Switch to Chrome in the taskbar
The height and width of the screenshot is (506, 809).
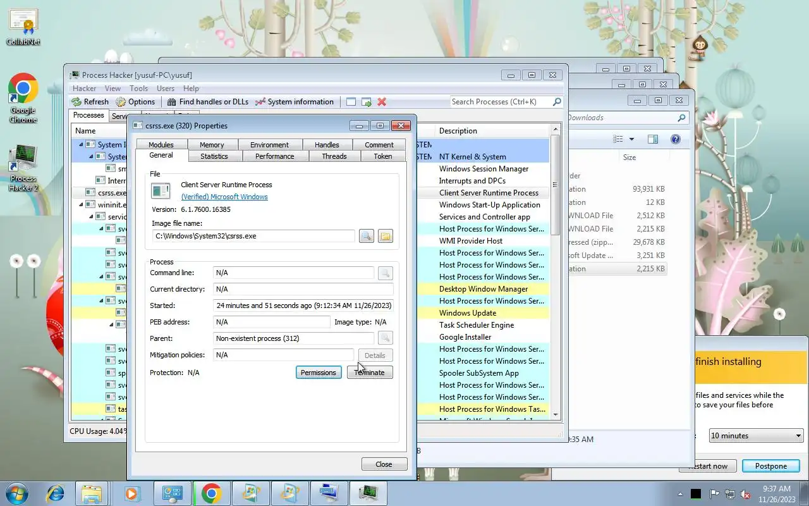(211, 493)
